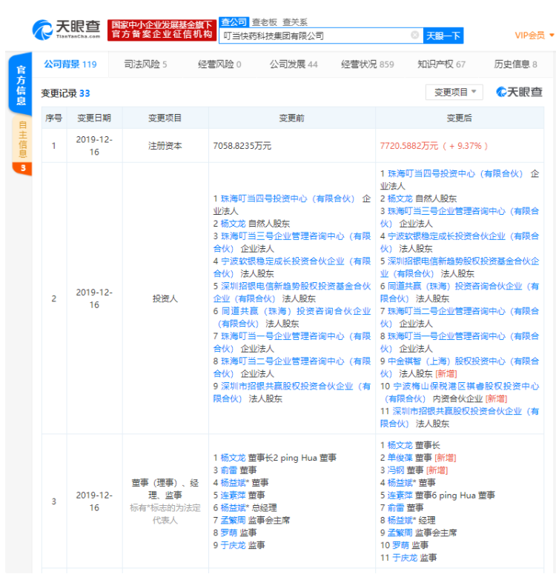This screenshot has width=556, height=574.
Task: Open 于庆龙 监事 link in 变更后 column
Action: click(x=405, y=558)
